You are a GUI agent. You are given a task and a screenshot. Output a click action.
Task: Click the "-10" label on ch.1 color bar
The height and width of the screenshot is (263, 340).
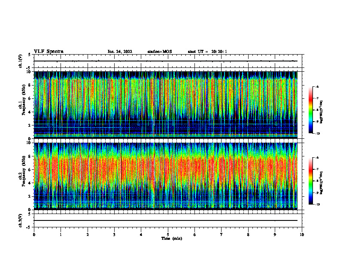[x=317, y=133]
